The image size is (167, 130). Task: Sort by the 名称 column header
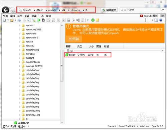68,46
